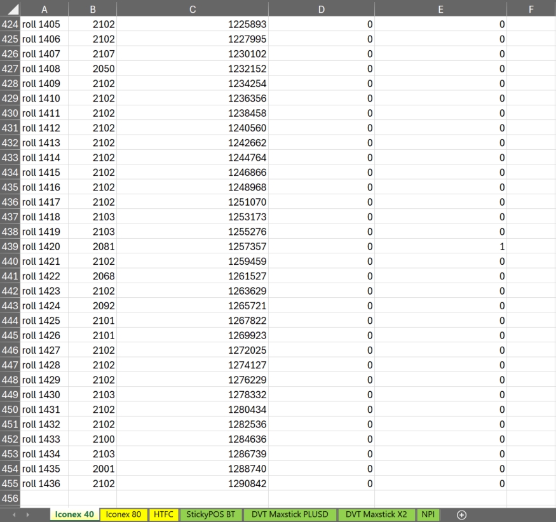Switch to the NPI sheet tab
Viewport: 556px width, 522px height.
(428, 514)
